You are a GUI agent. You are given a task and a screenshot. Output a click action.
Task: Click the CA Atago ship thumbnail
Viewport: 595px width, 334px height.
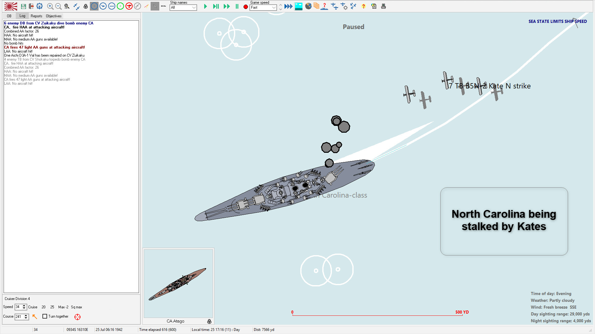(x=178, y=284)
